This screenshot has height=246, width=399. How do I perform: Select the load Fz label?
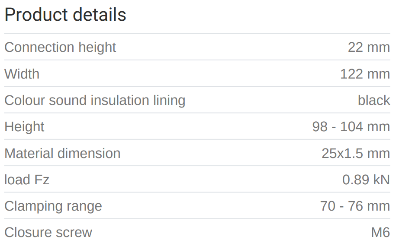pyautogui.click(x=27, y=180)
